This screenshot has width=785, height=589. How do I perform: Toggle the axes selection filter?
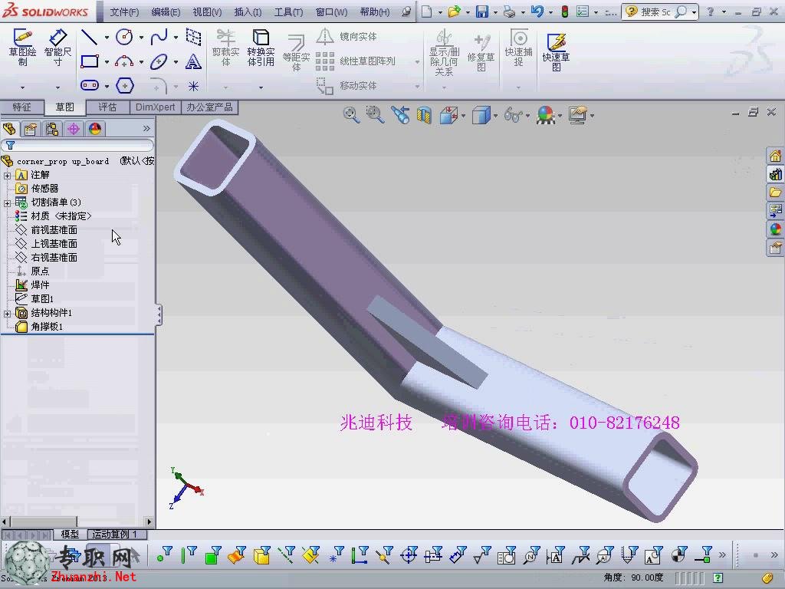point(287,555)
